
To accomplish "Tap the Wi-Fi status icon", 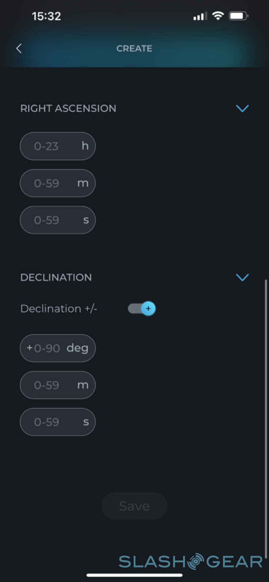I will (x=218, y=16).
